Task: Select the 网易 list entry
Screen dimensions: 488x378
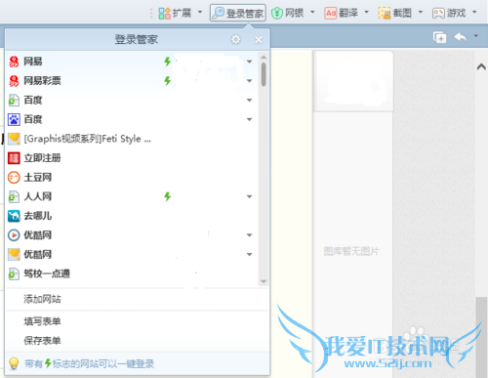Action: [132, 62]
